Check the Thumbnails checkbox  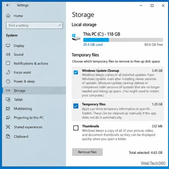pyautogui.click(x=76, y=128)
